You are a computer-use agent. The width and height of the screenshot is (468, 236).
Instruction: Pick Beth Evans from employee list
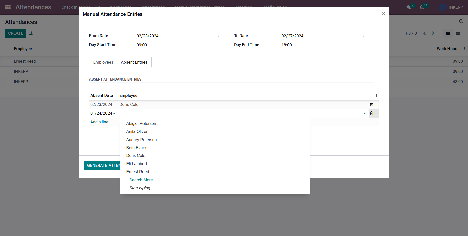[x=214, y=148]
